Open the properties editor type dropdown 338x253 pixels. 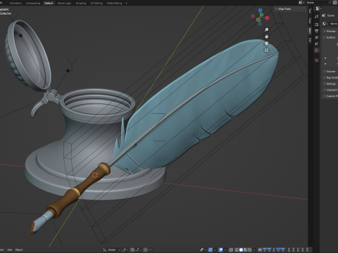[x=318, y=8]
